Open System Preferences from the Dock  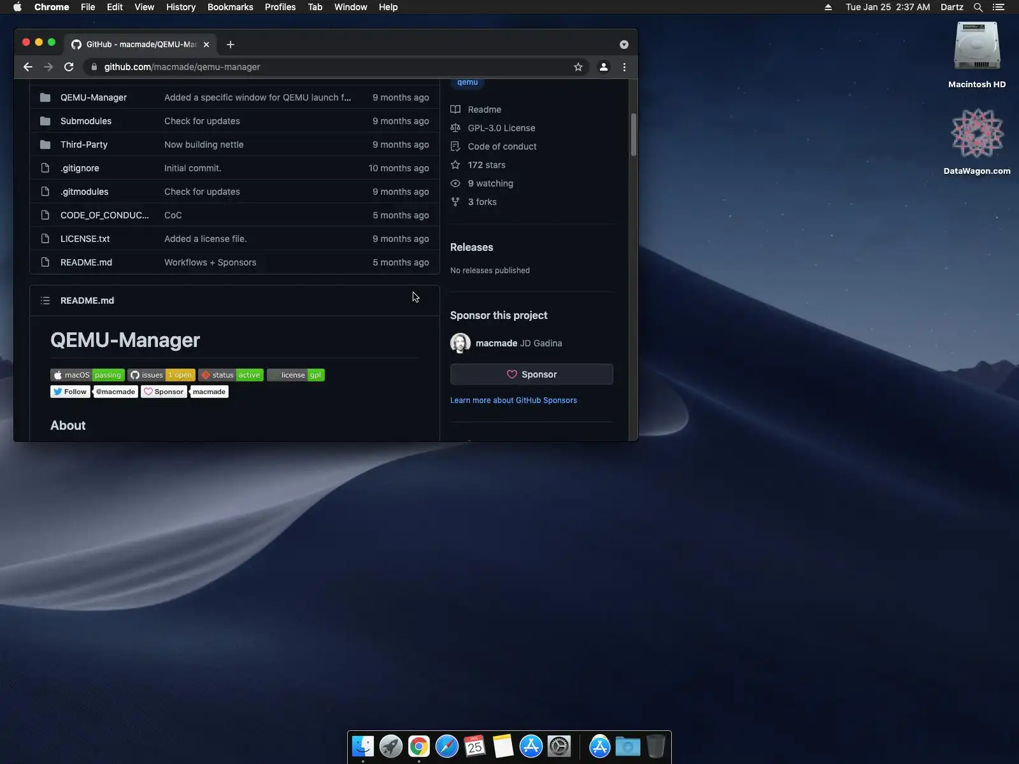pos(559,746)
